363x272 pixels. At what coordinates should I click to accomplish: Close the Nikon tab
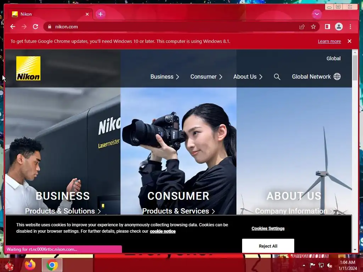pyautogui.click(x=87, y=14)
